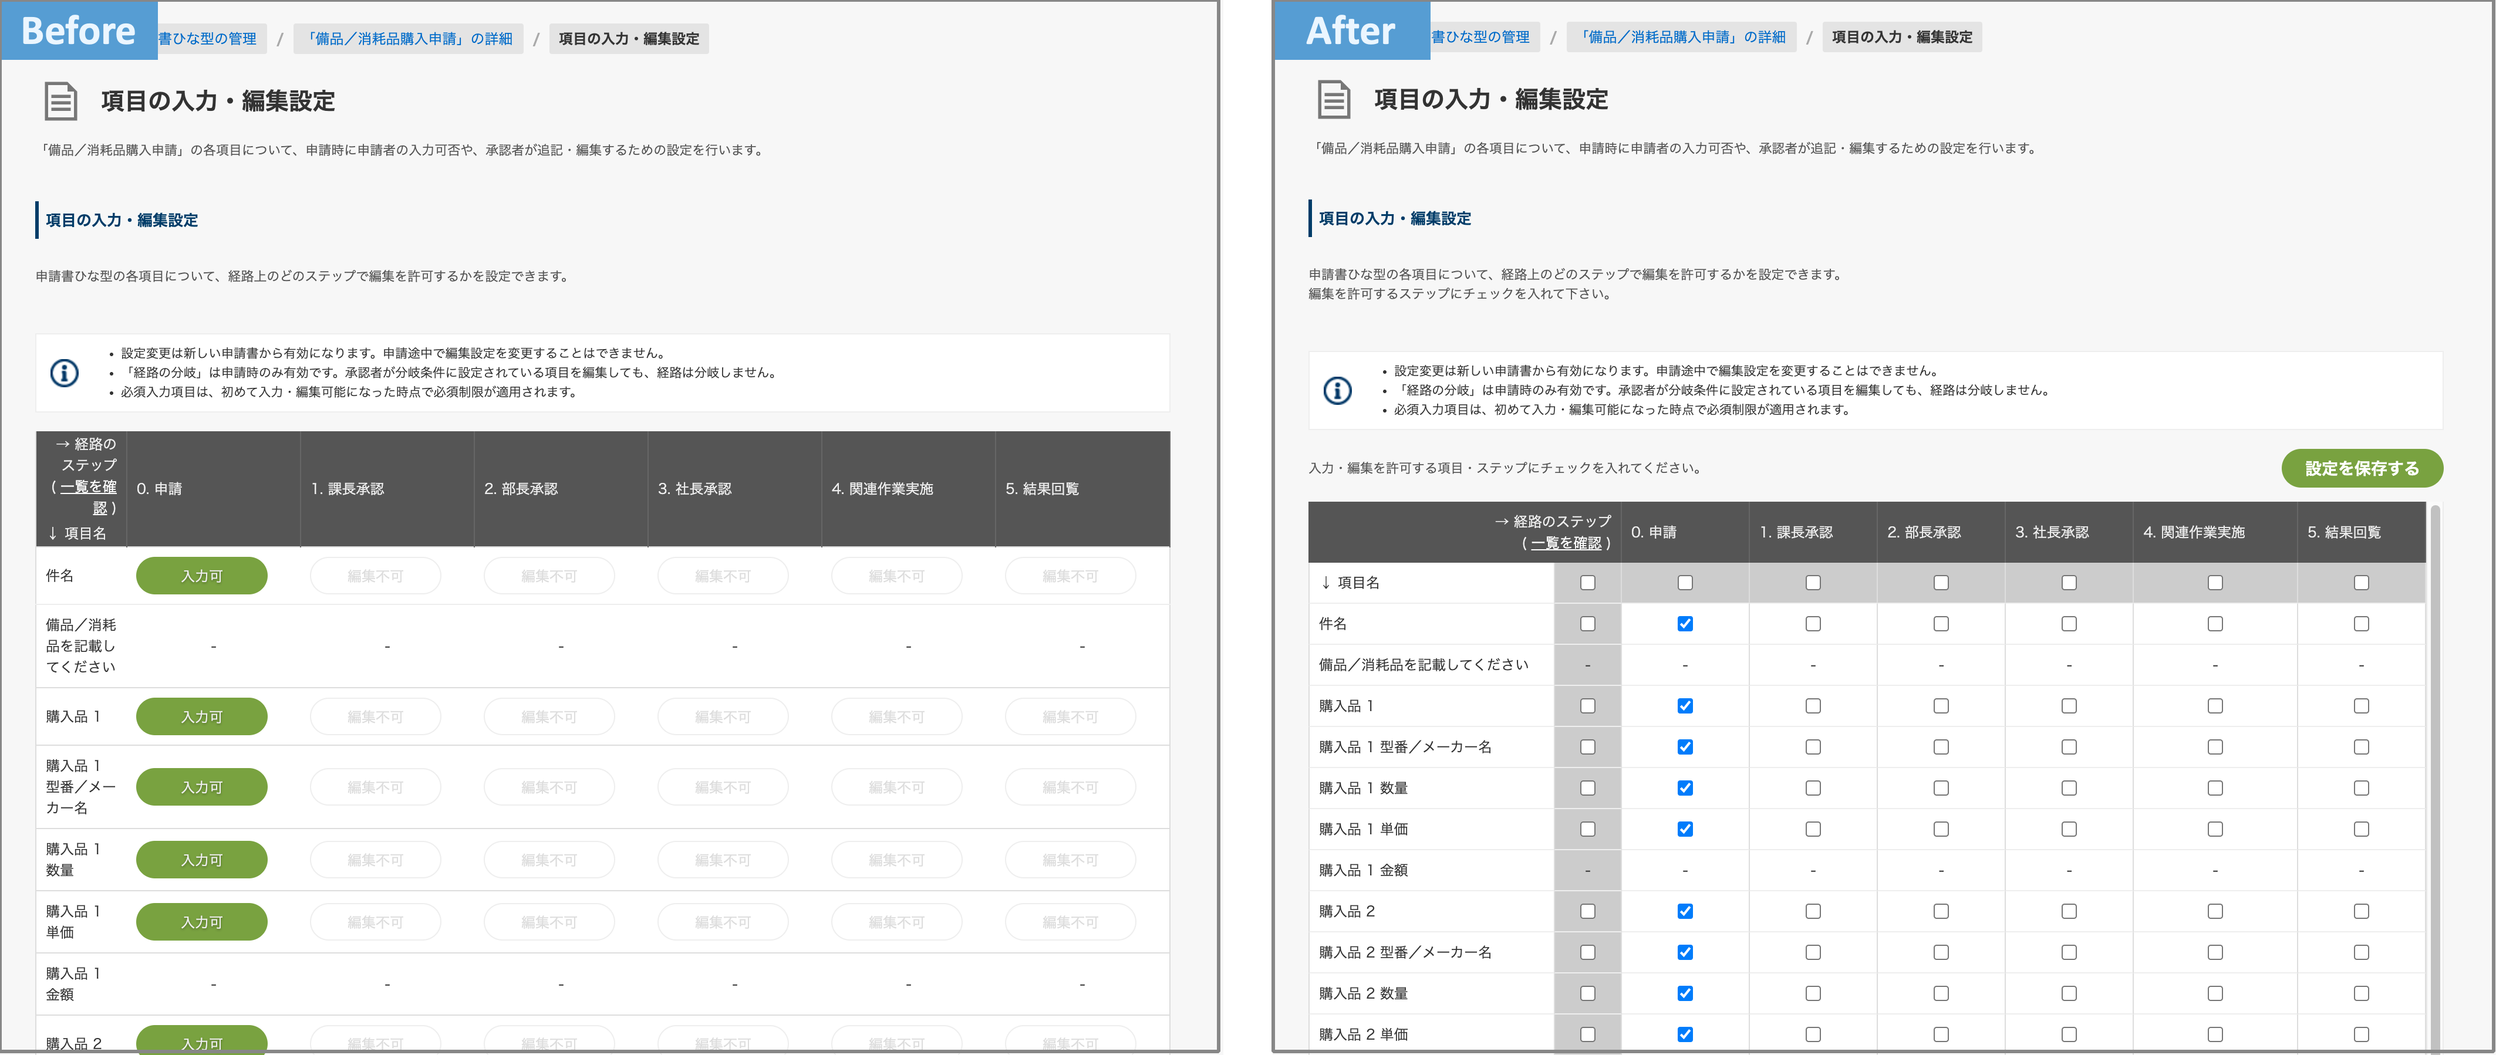Image resolution: width=2496 pixels, height=1055 pixels.
Task: Toggle 入力可 for 購入品 1 型番/メーカー名 in Before
Action: coord(201,787)
